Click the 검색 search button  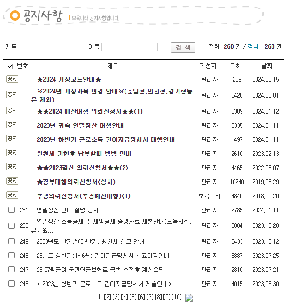(x=183, y=47)
